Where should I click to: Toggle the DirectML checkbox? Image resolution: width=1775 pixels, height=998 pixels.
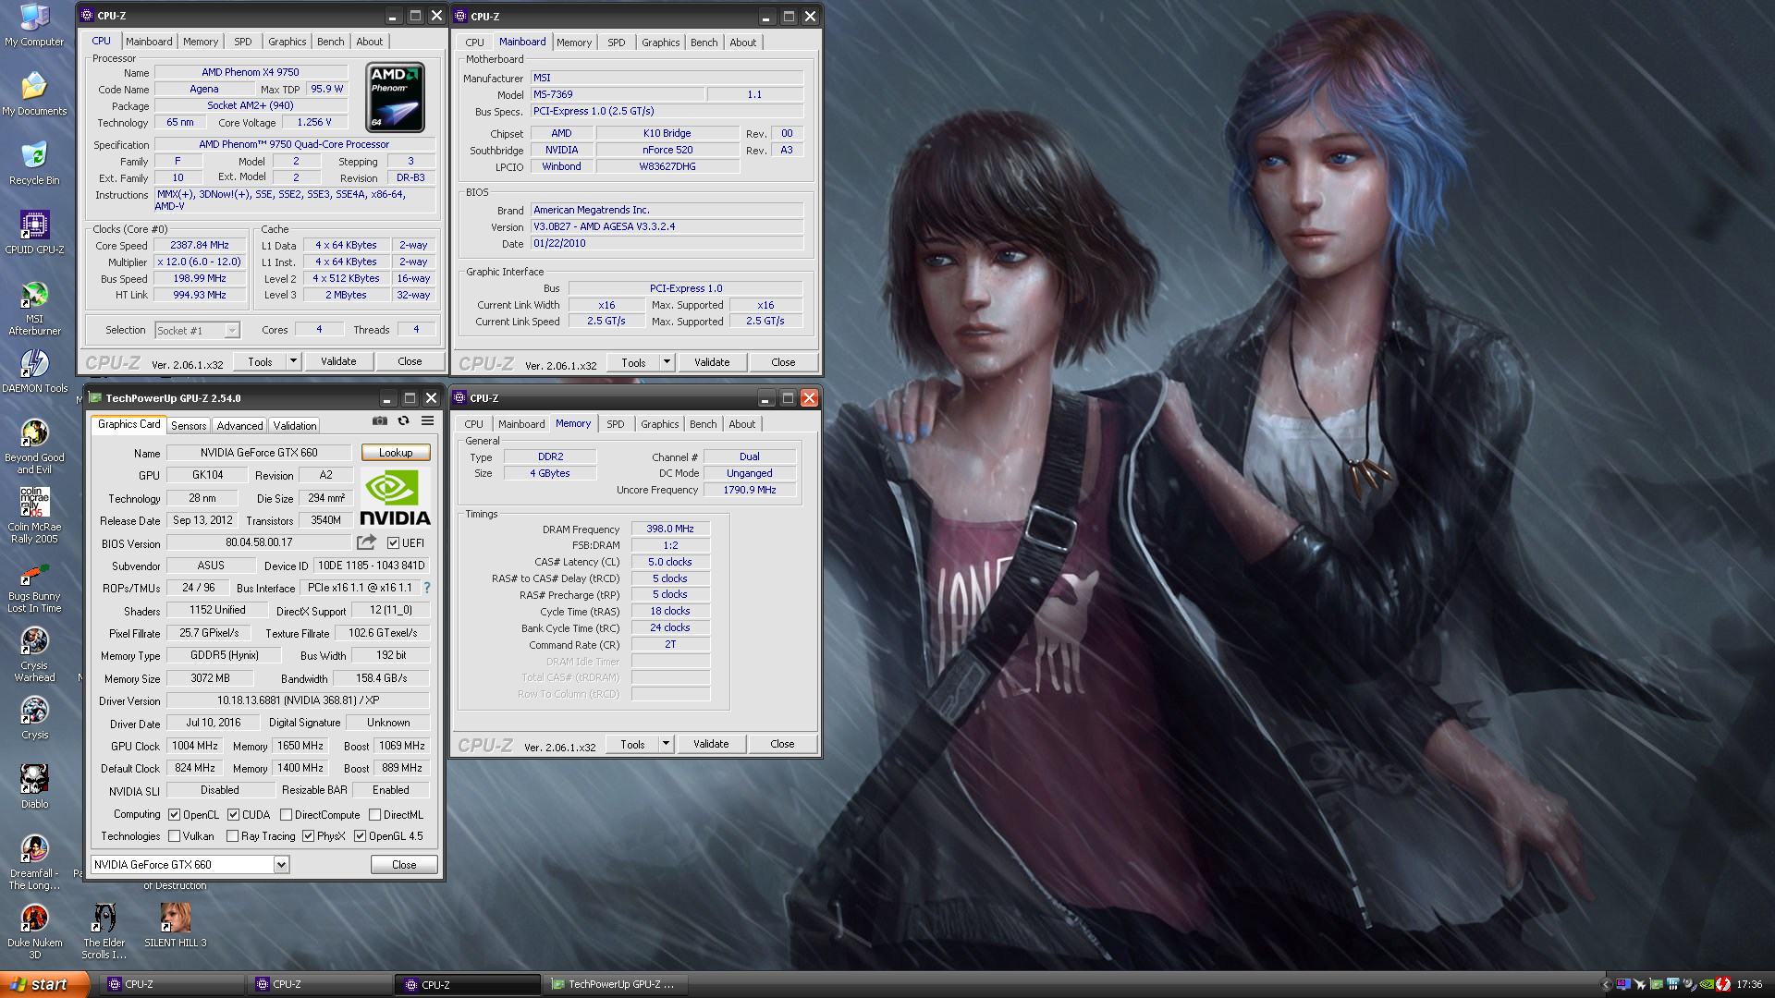click(374, 815)
